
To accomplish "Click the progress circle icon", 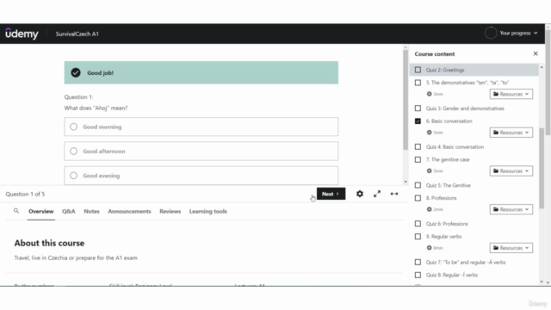I will coord(490,33).
